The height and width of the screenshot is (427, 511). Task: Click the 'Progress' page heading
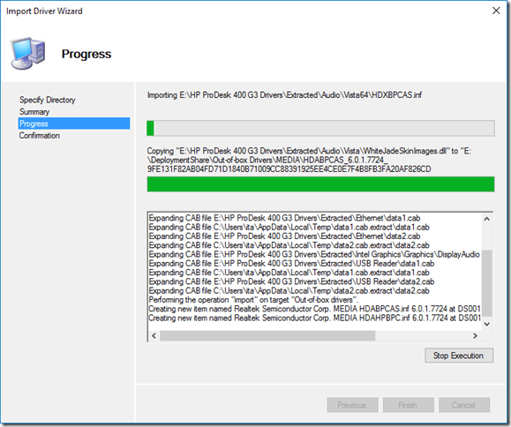click(x=86, y=54)
